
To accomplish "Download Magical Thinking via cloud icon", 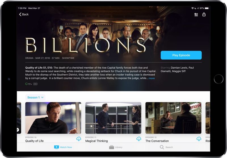I will (139, 139).
